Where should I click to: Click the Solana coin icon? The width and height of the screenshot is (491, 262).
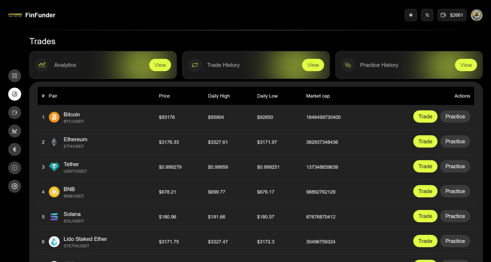[54, 217]
